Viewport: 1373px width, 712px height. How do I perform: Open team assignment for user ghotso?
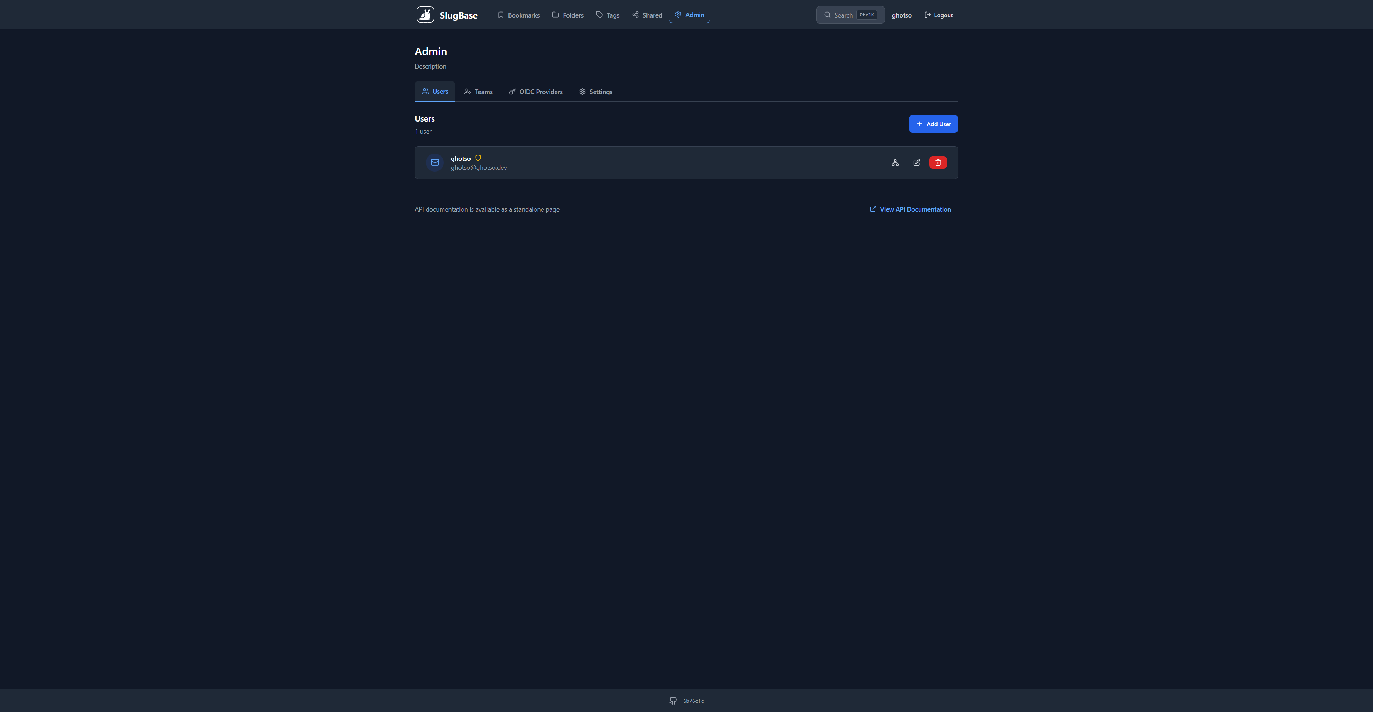coord(895,163)
